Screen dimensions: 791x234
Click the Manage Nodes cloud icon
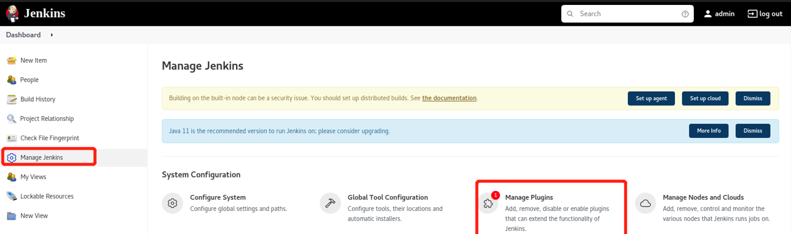coord(645,203)
